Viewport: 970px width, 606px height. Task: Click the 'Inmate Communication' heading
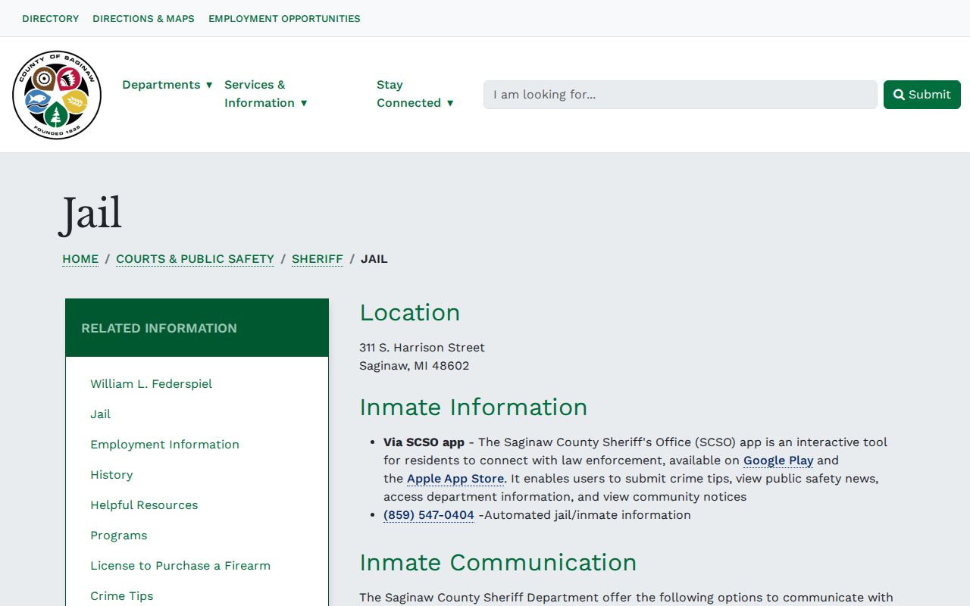point(498,563)
